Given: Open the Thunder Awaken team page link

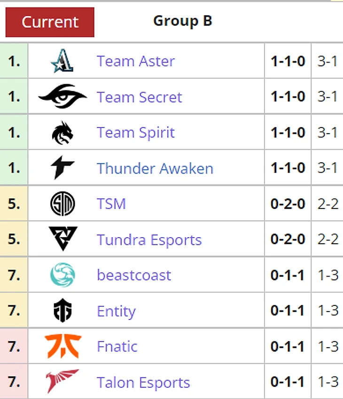Looking at the screenshot, I should [x=155, y=168].
